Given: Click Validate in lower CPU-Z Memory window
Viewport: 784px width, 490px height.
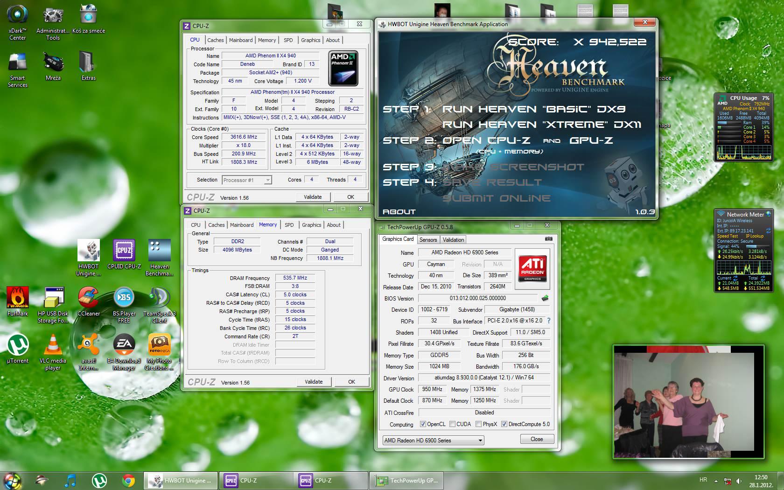Looking at the screenshot, I should tap(314, 382).
